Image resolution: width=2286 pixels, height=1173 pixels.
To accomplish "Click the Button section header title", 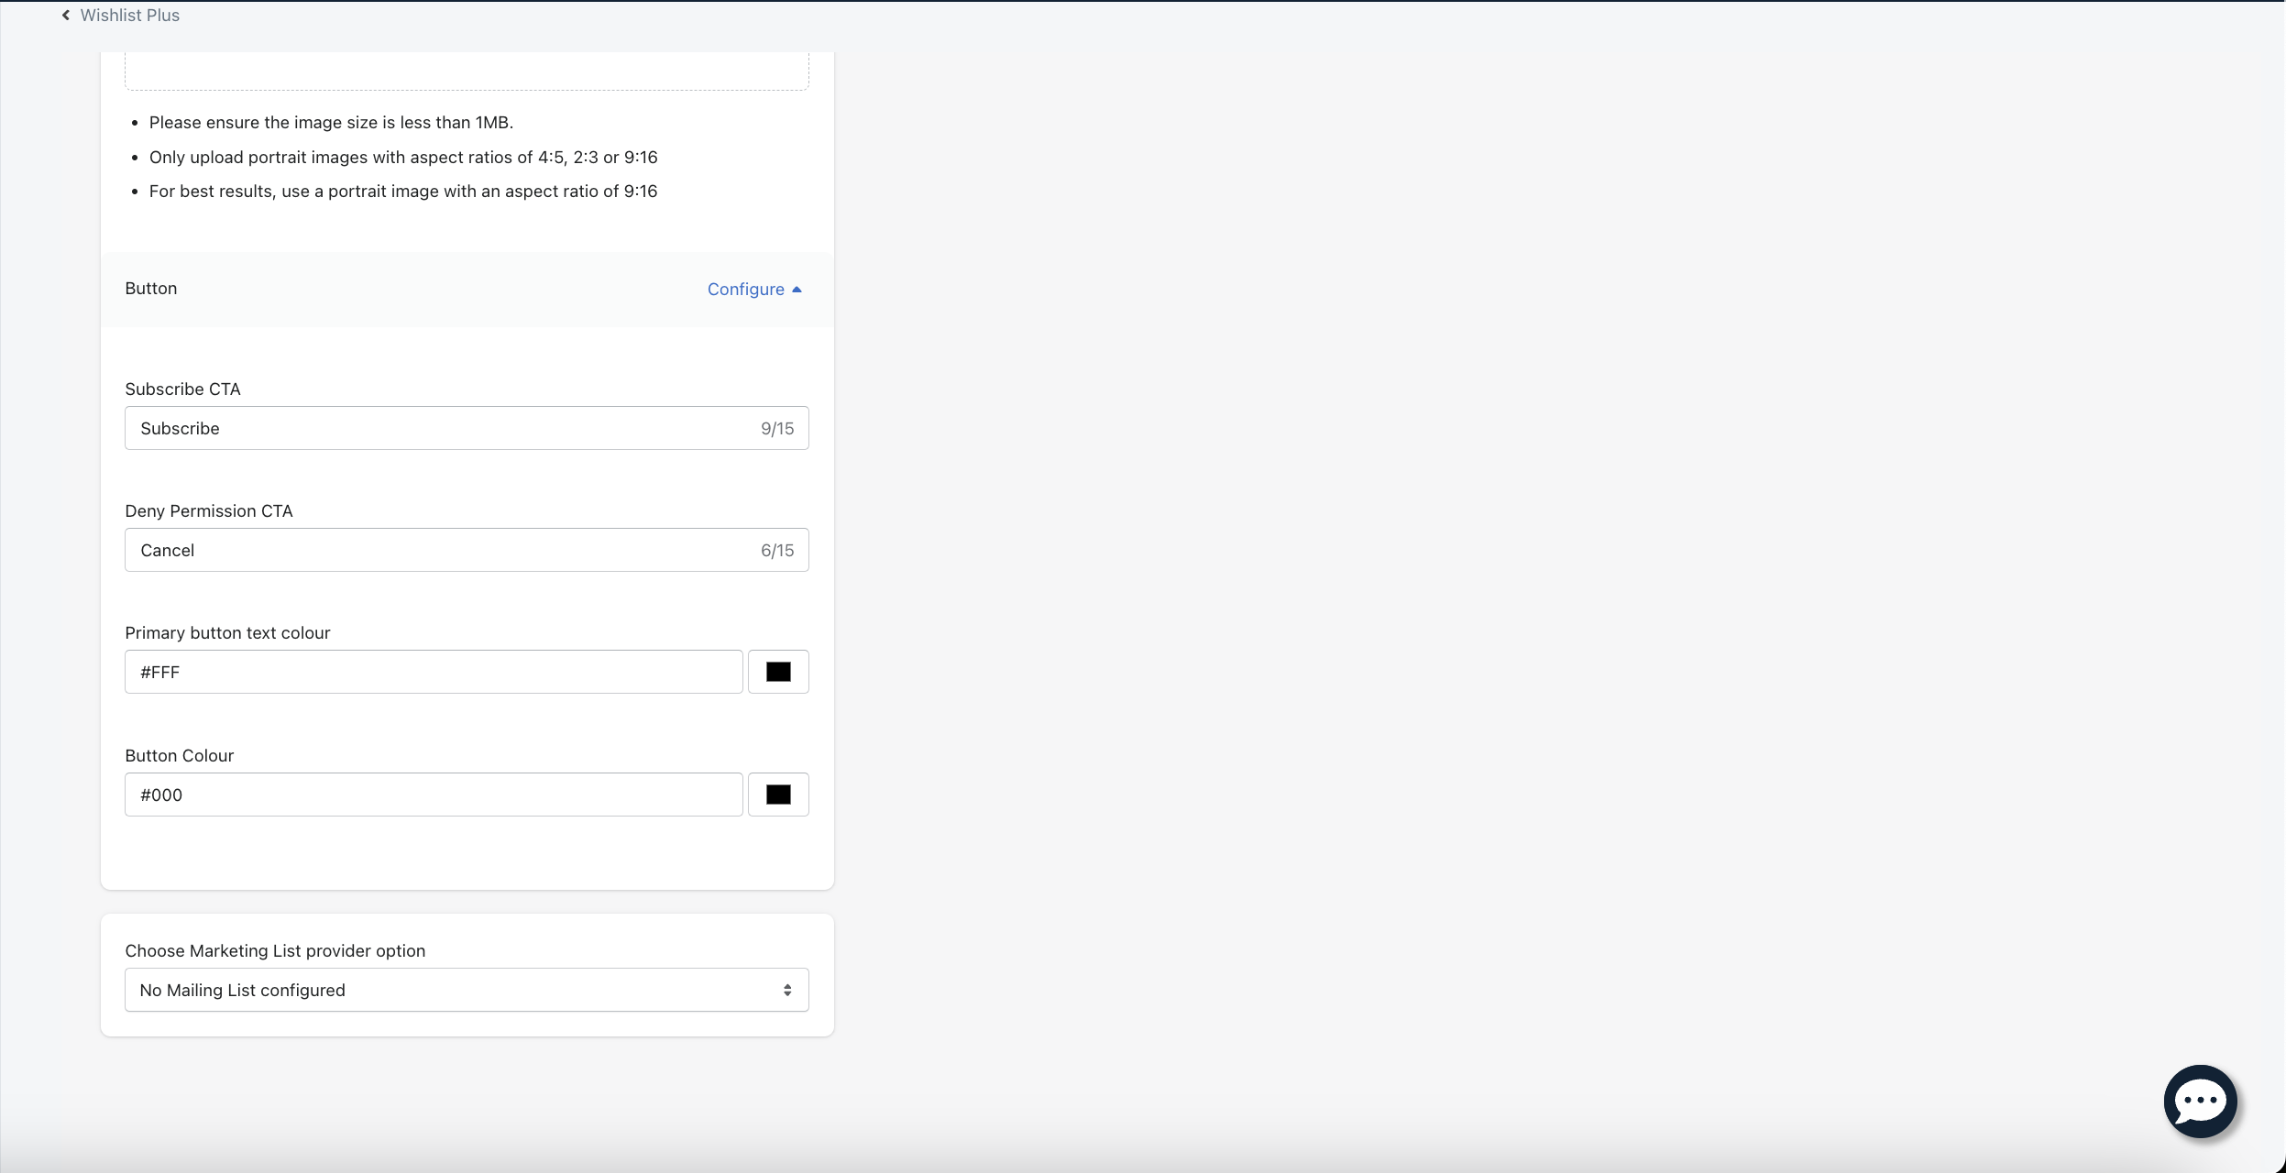I will pyautogui.click(x=151, y=289).
